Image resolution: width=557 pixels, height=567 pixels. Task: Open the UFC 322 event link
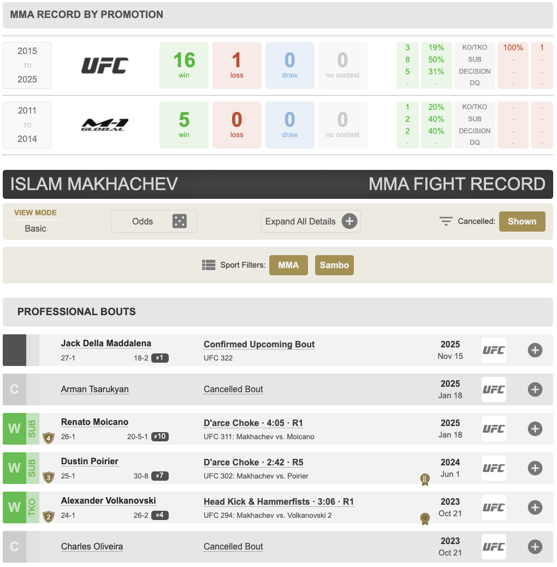pyautogui.click(x=218, y=358)
